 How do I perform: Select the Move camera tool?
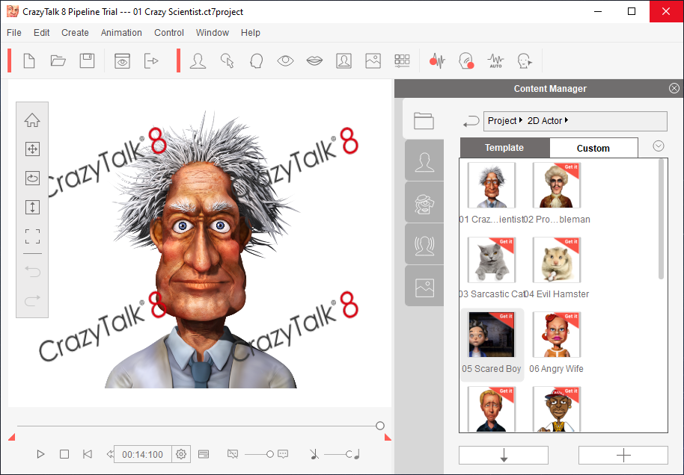[x=32, y=149]
